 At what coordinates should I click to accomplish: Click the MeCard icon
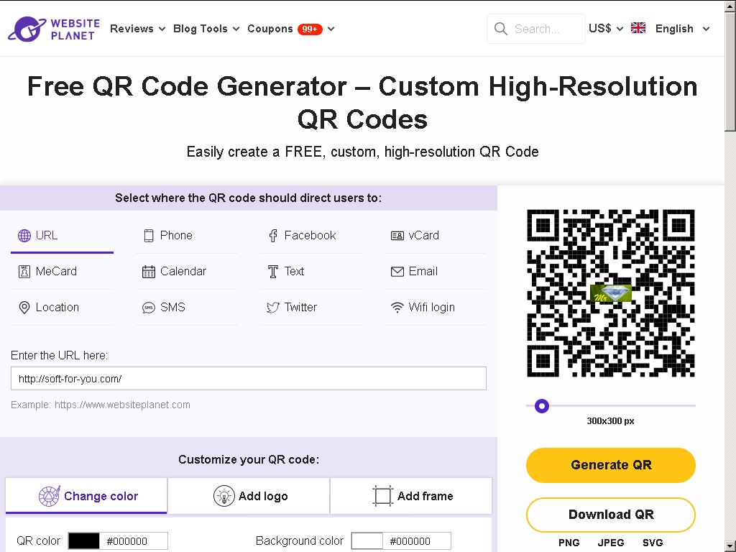[x=24, y=271]
